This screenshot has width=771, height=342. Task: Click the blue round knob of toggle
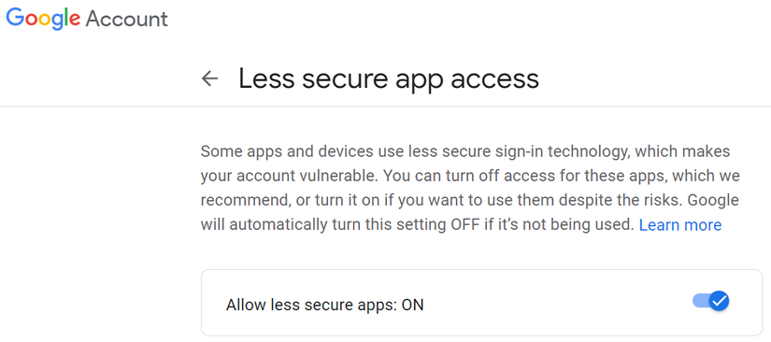720,300
